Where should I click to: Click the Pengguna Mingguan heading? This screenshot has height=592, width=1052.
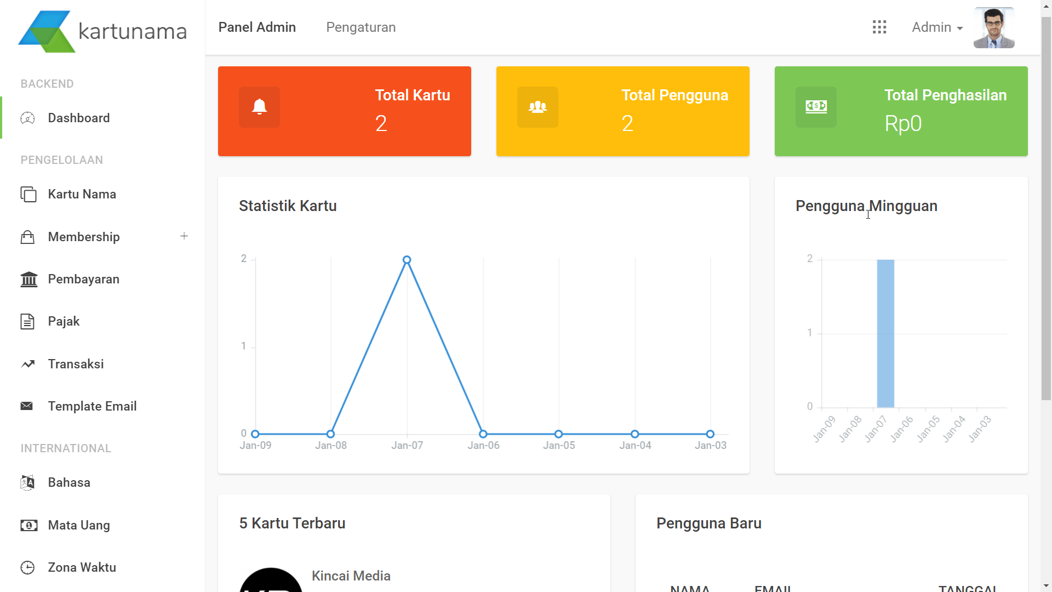(866, 206)
